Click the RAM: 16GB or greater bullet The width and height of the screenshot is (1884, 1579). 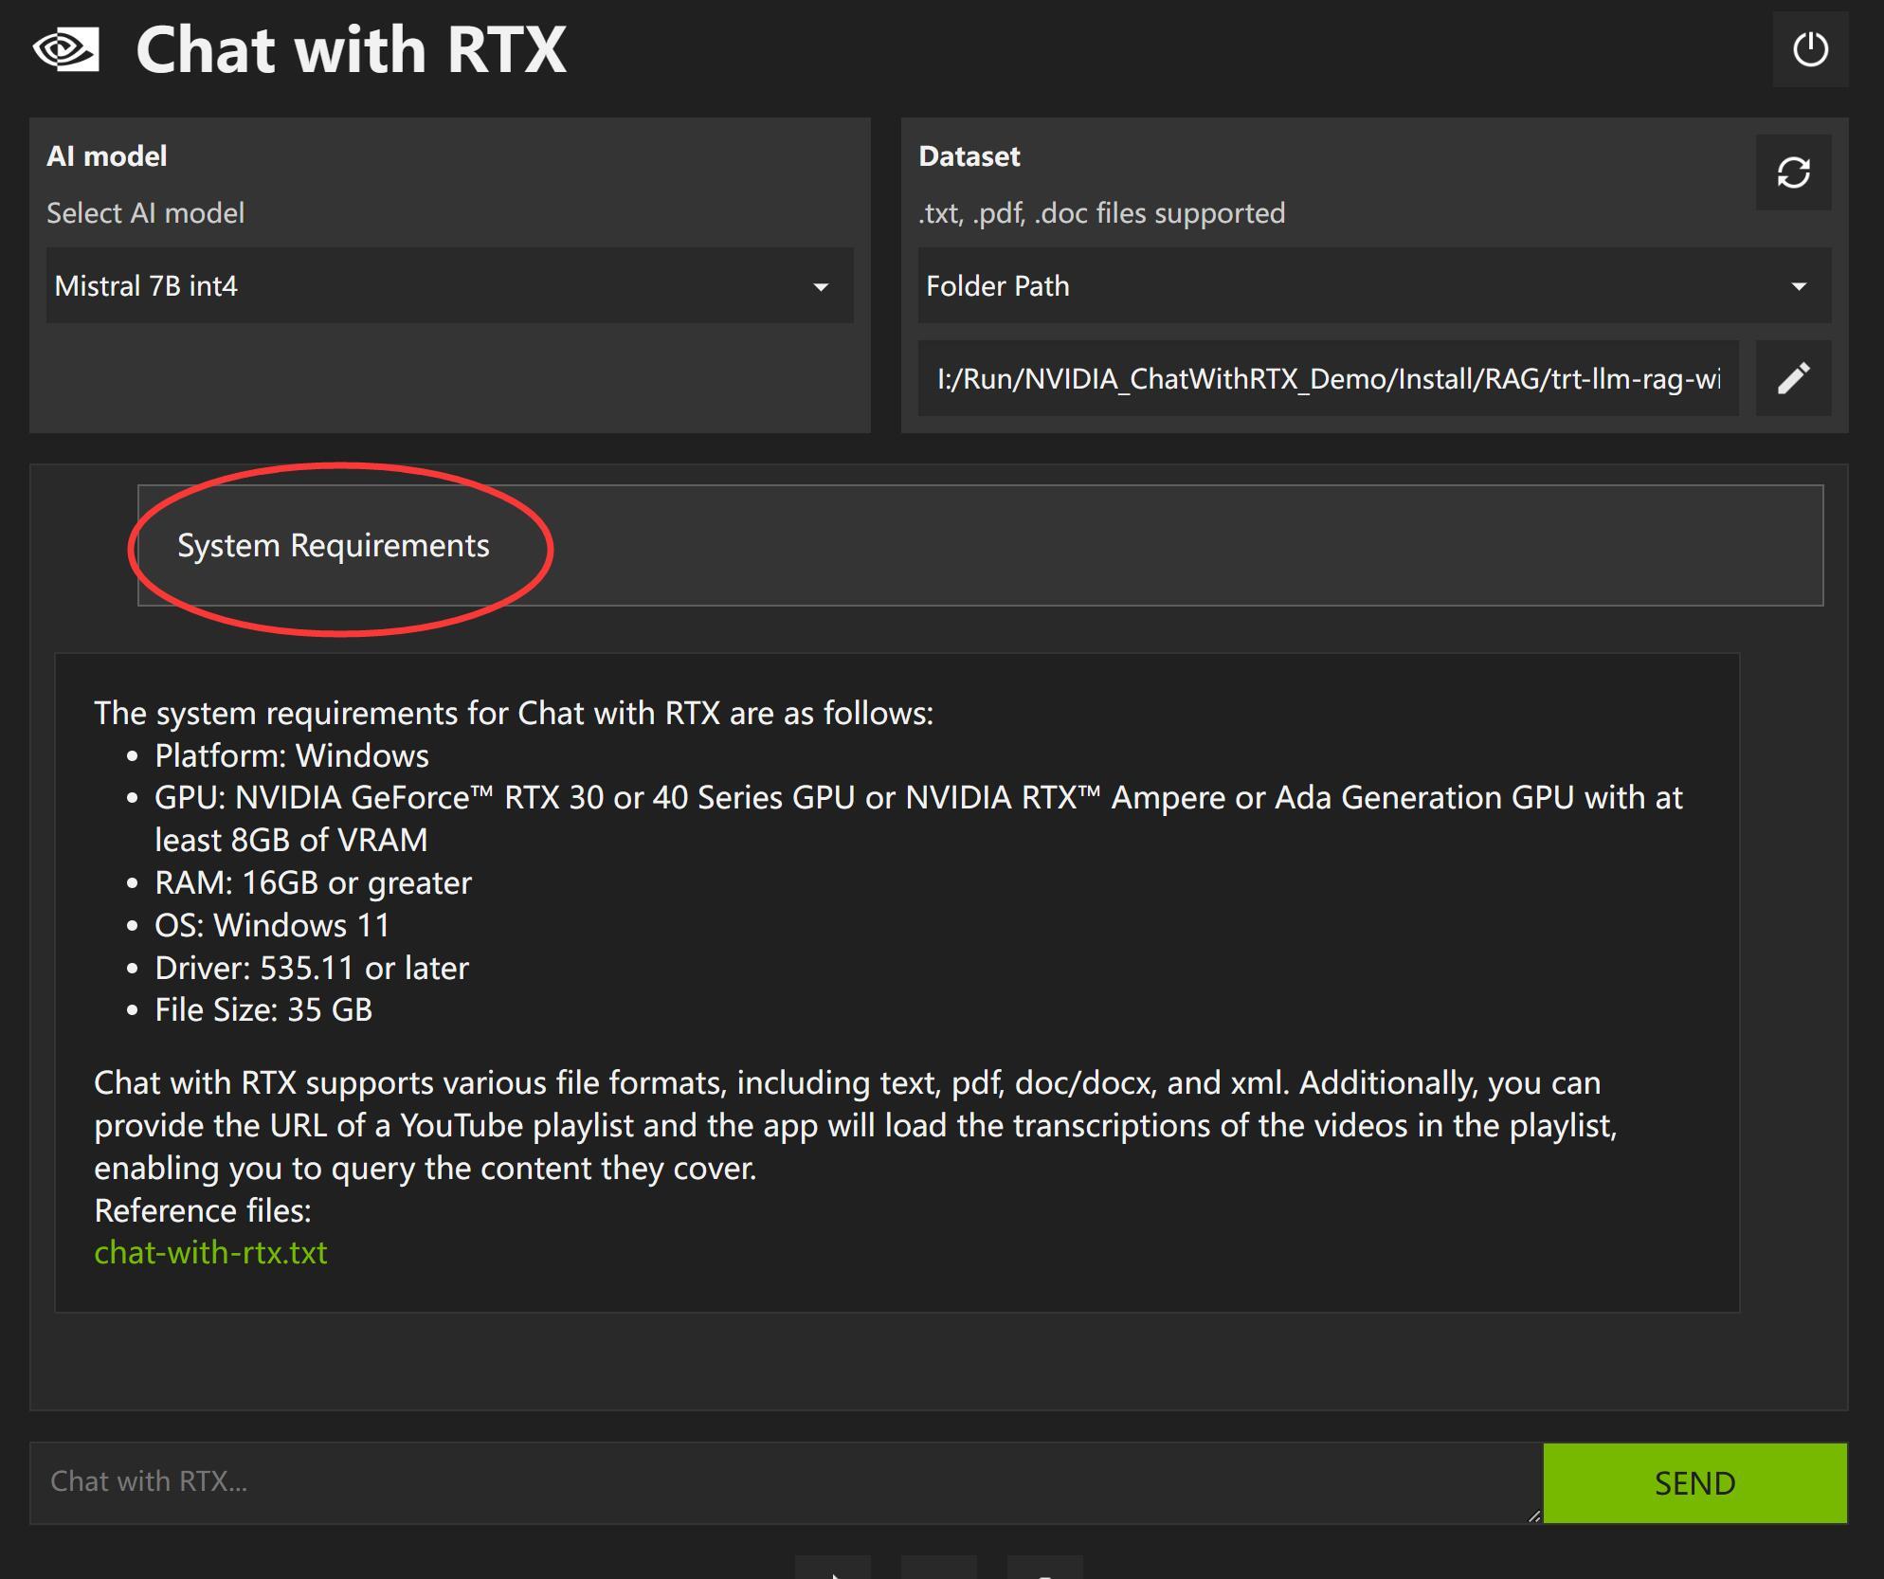pyautogui.click(x=313, y=882)
